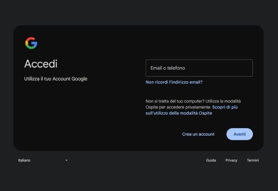278x191 pixels.
Task: Click empty space in the sign-in card
Action: [82, 119]
